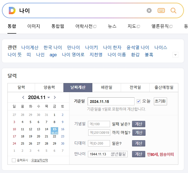Image resolution: width=188 pixels, height=173 pixels.
Task: Open related search age
Action: click(x=53, y=55)
